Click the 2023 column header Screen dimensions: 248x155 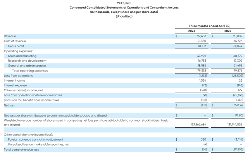191,31
